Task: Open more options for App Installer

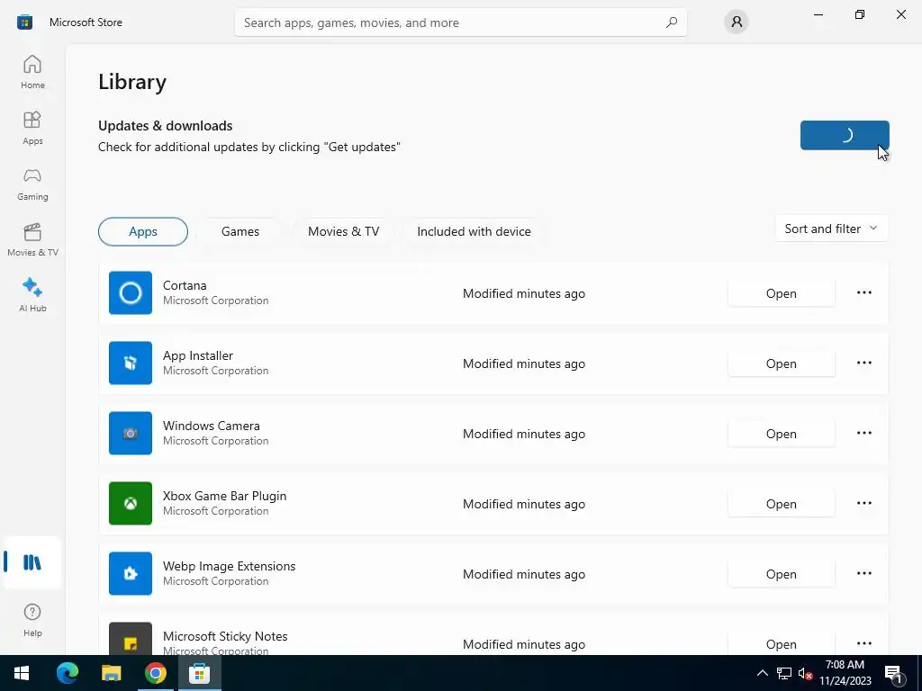Action: point(863,363)
